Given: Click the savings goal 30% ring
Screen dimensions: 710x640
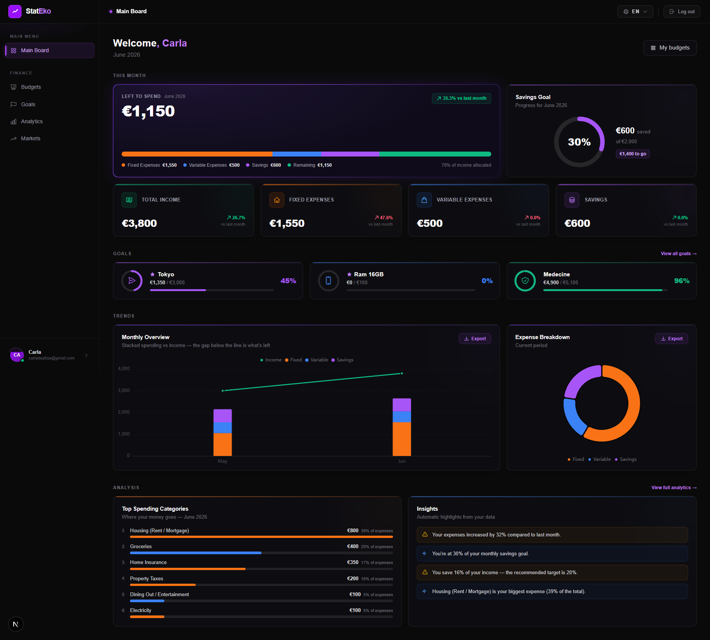Looking at the screenshot, I should click(x=579, y=142).
